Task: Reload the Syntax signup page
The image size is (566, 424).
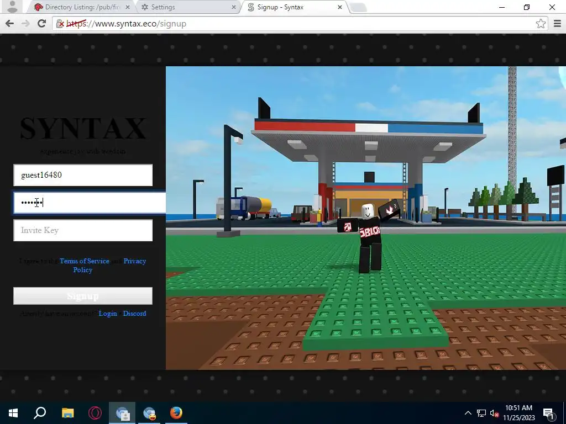Action: tap(41, 23)
